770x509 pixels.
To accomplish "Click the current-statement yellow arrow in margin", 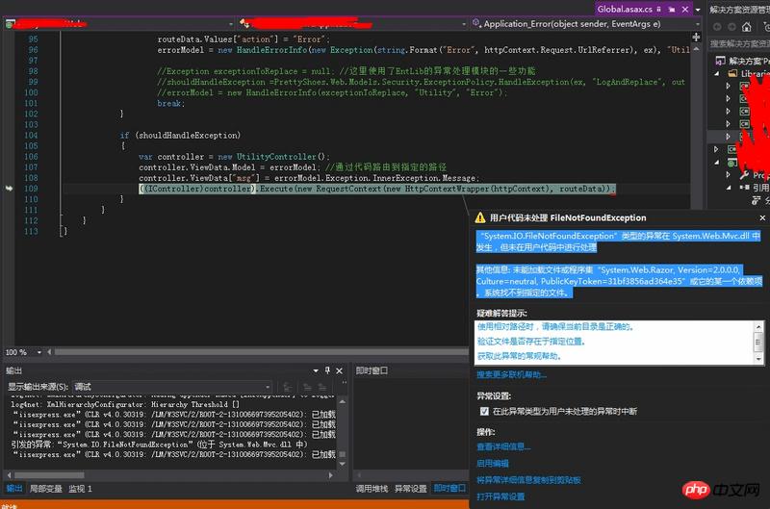I will pyautogui.click(x=9, y=188).
